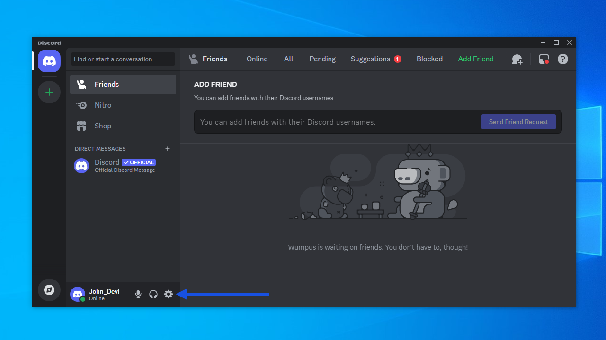606x340 pixels.
Task: Open Help question mark icon
Action: (562, 59)
